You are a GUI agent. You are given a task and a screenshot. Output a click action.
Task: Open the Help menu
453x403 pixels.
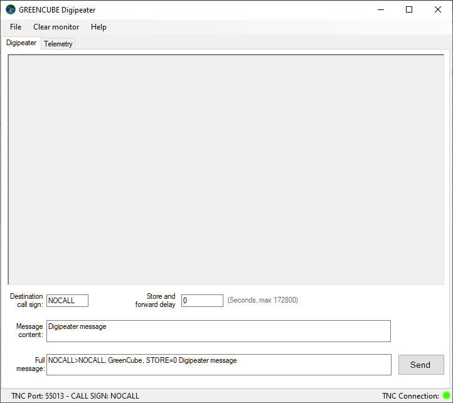click(99, 27)
